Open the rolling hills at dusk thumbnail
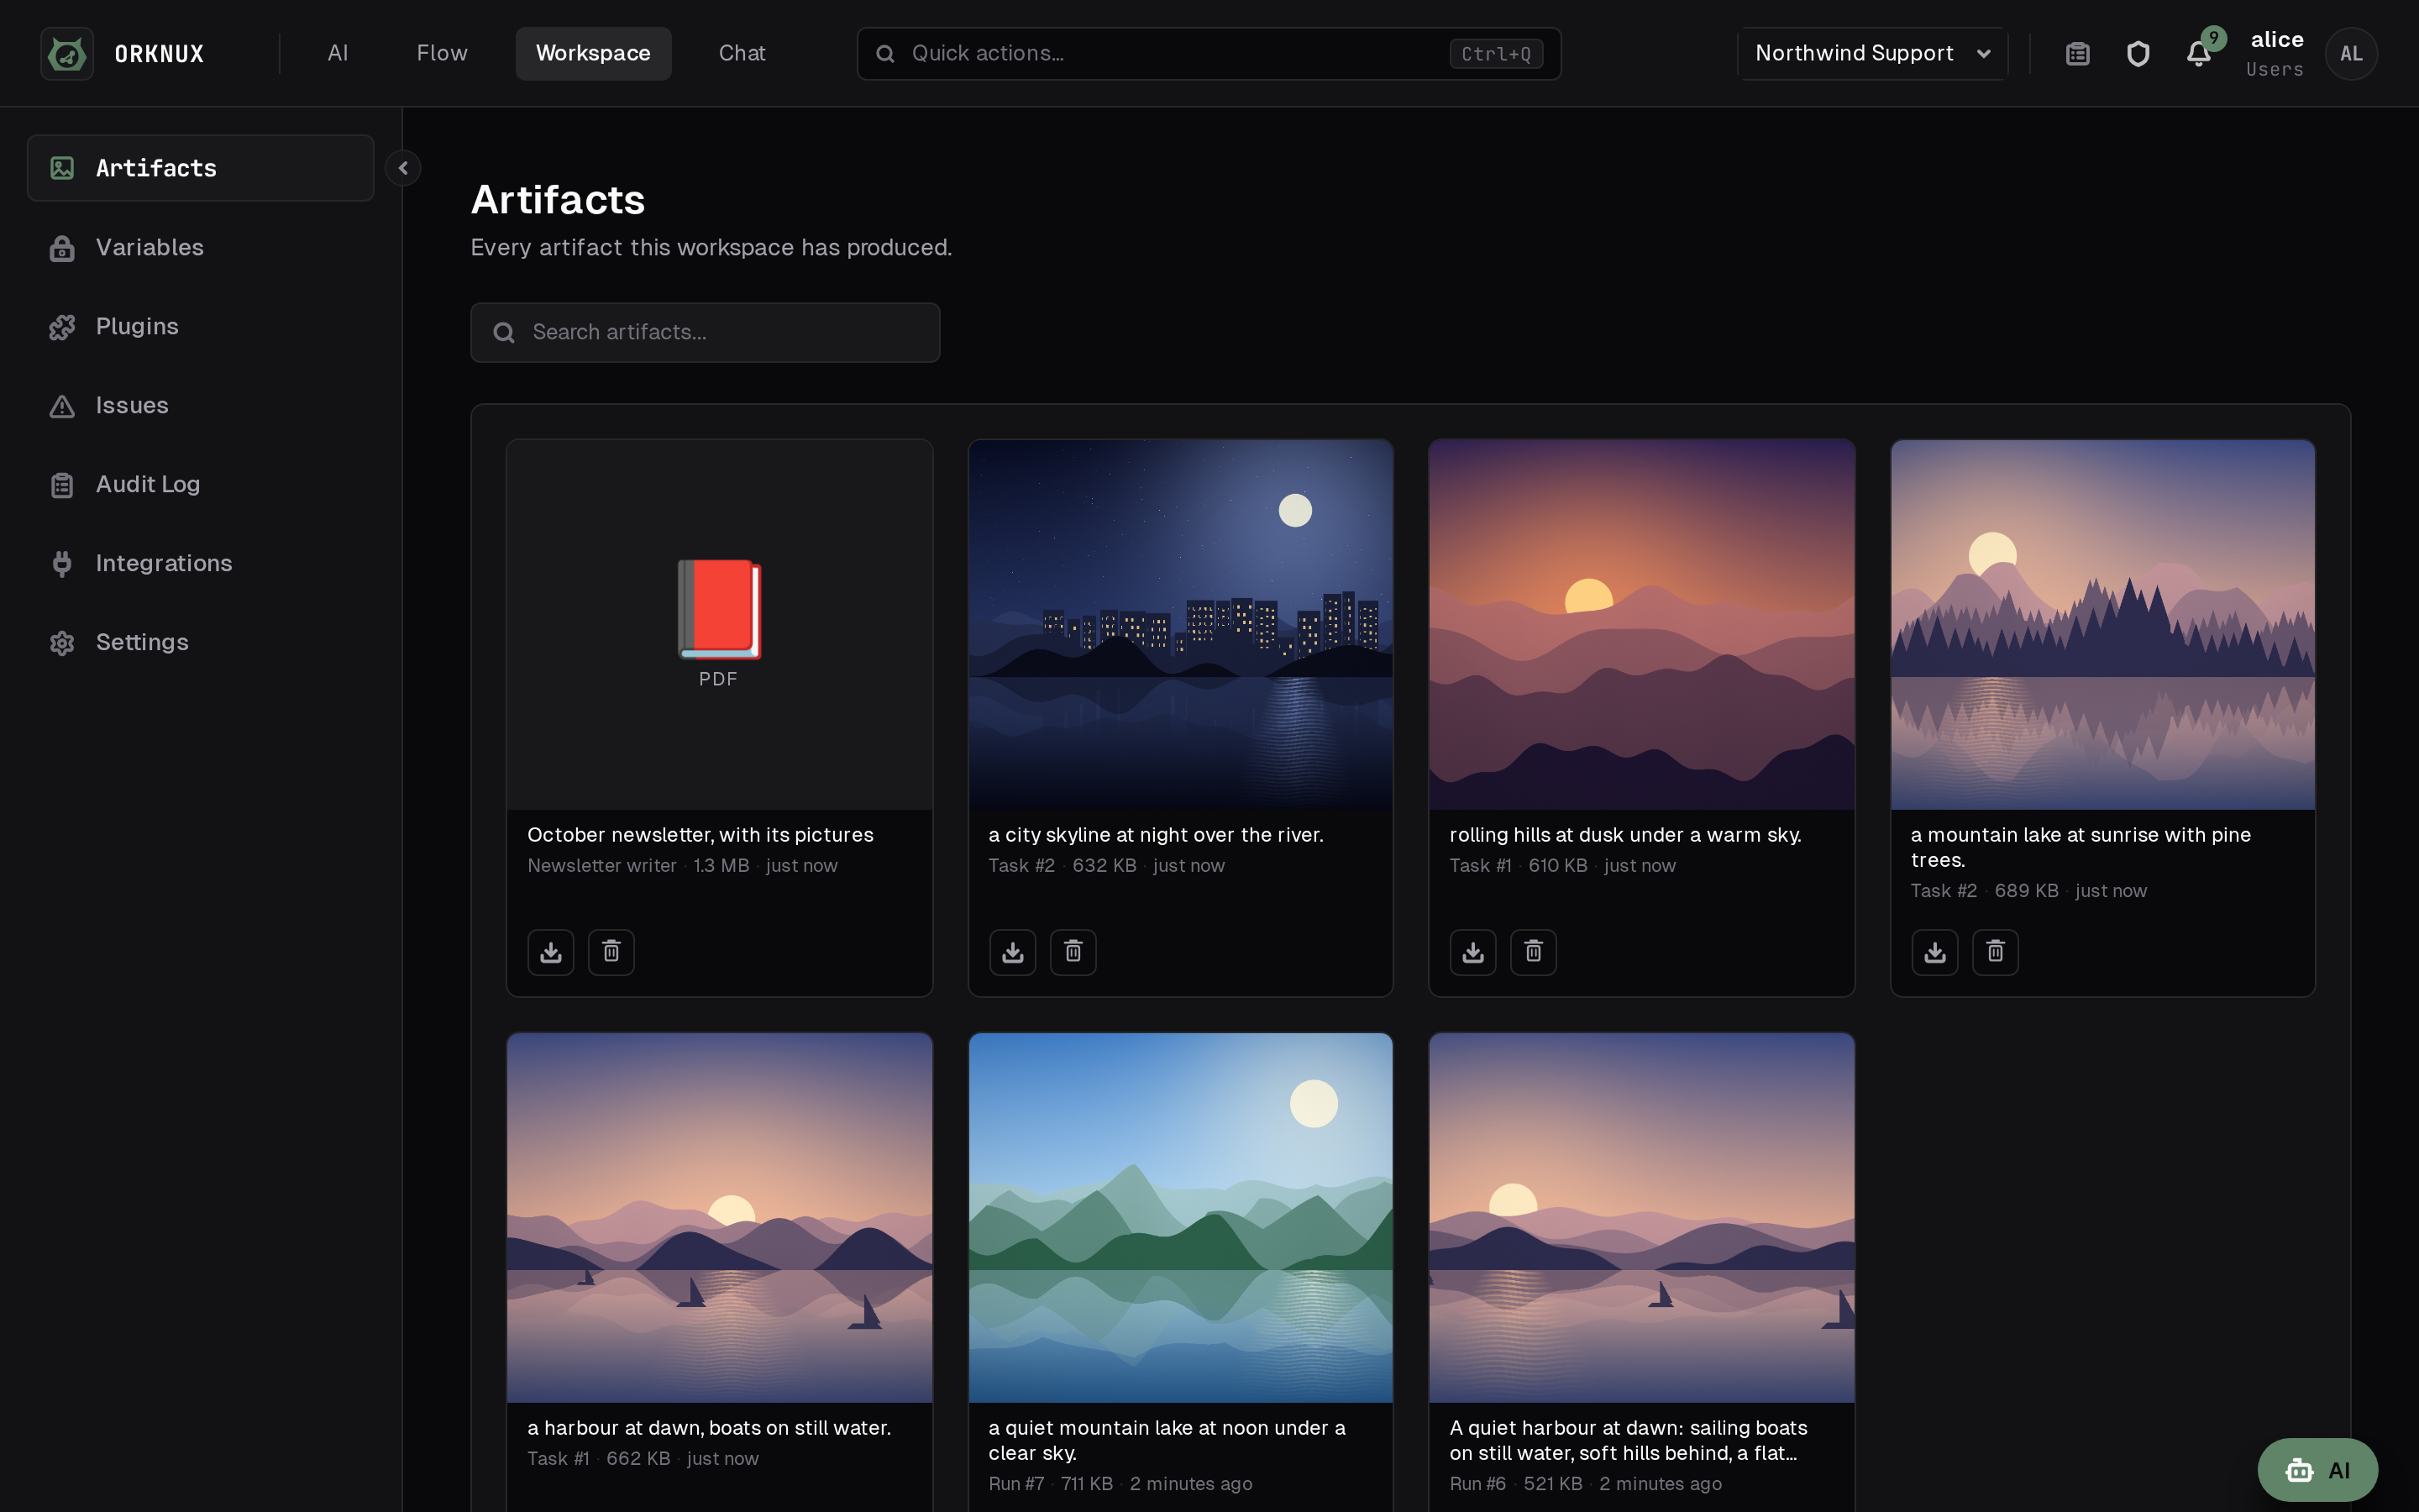The image size is (2419, 1512). tap(1641, 624)
